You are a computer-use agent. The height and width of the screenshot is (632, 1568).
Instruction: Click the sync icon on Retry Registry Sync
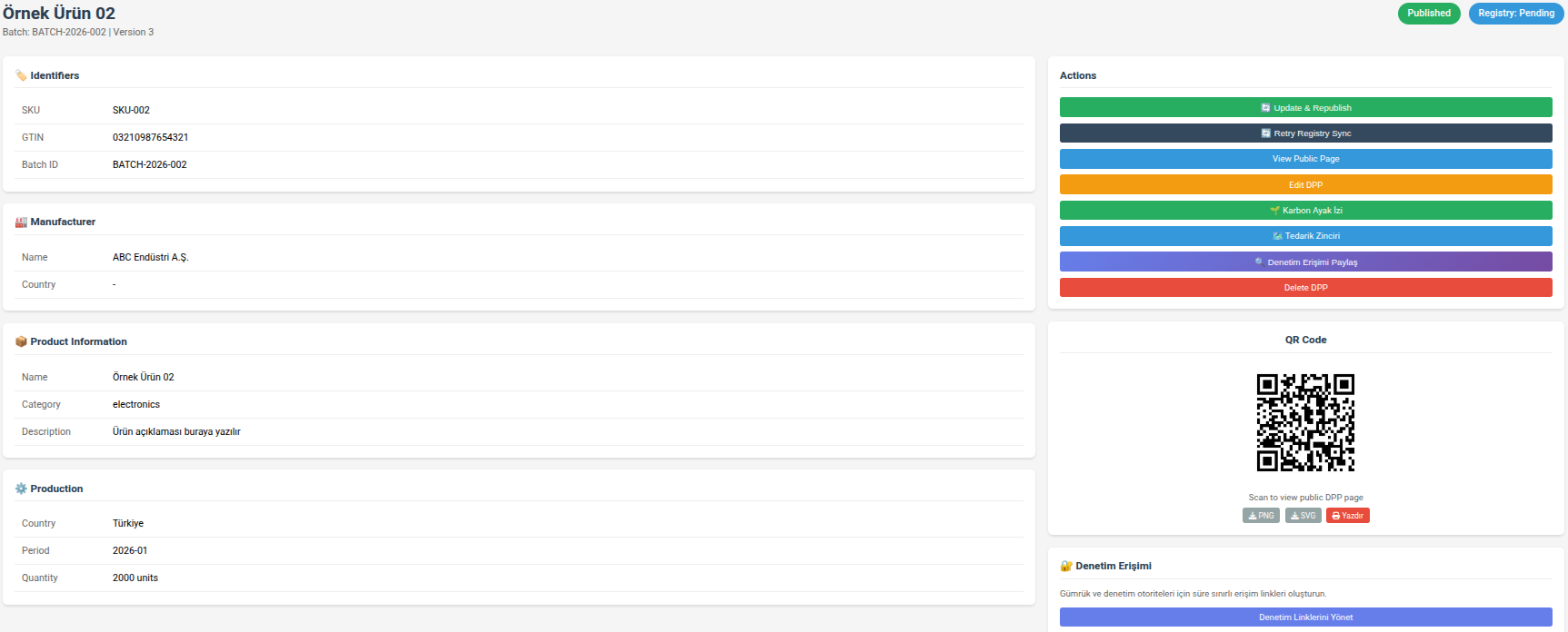pyautogui.click(x=1265, y=133)
